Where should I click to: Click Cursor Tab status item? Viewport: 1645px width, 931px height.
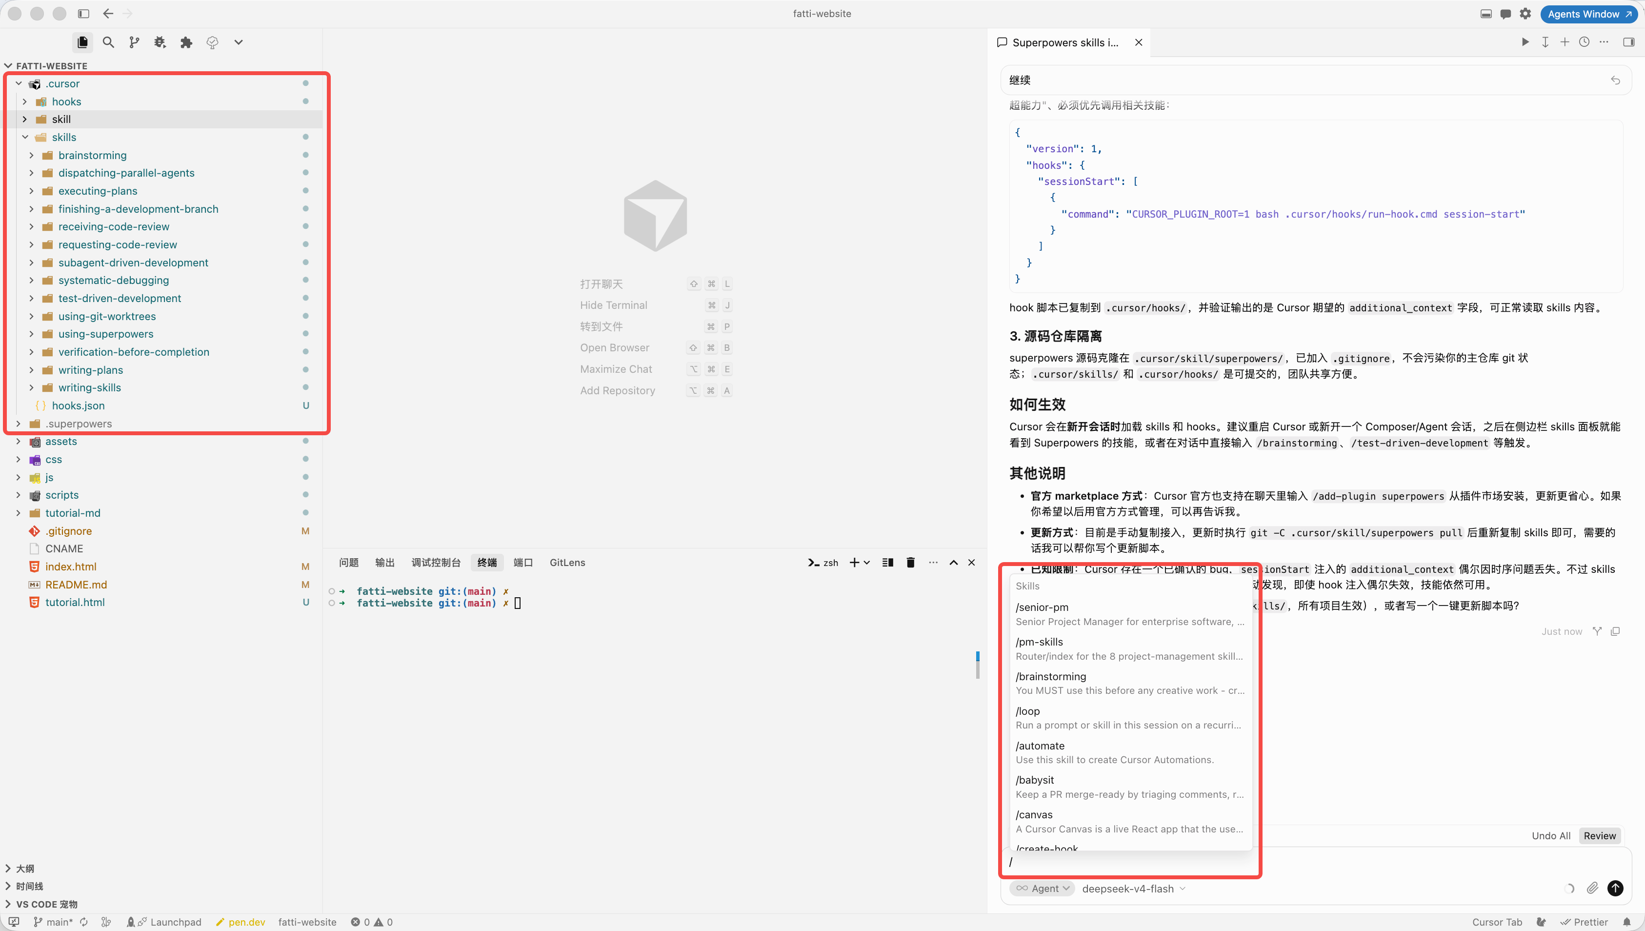[x=1497, y=922]
